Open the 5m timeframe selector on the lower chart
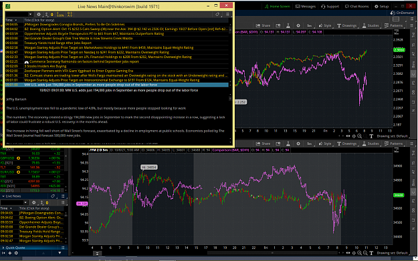Viewport: 418px width, 261px height. tap(309, 144)
